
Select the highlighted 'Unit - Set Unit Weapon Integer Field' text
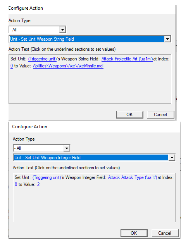47,158
